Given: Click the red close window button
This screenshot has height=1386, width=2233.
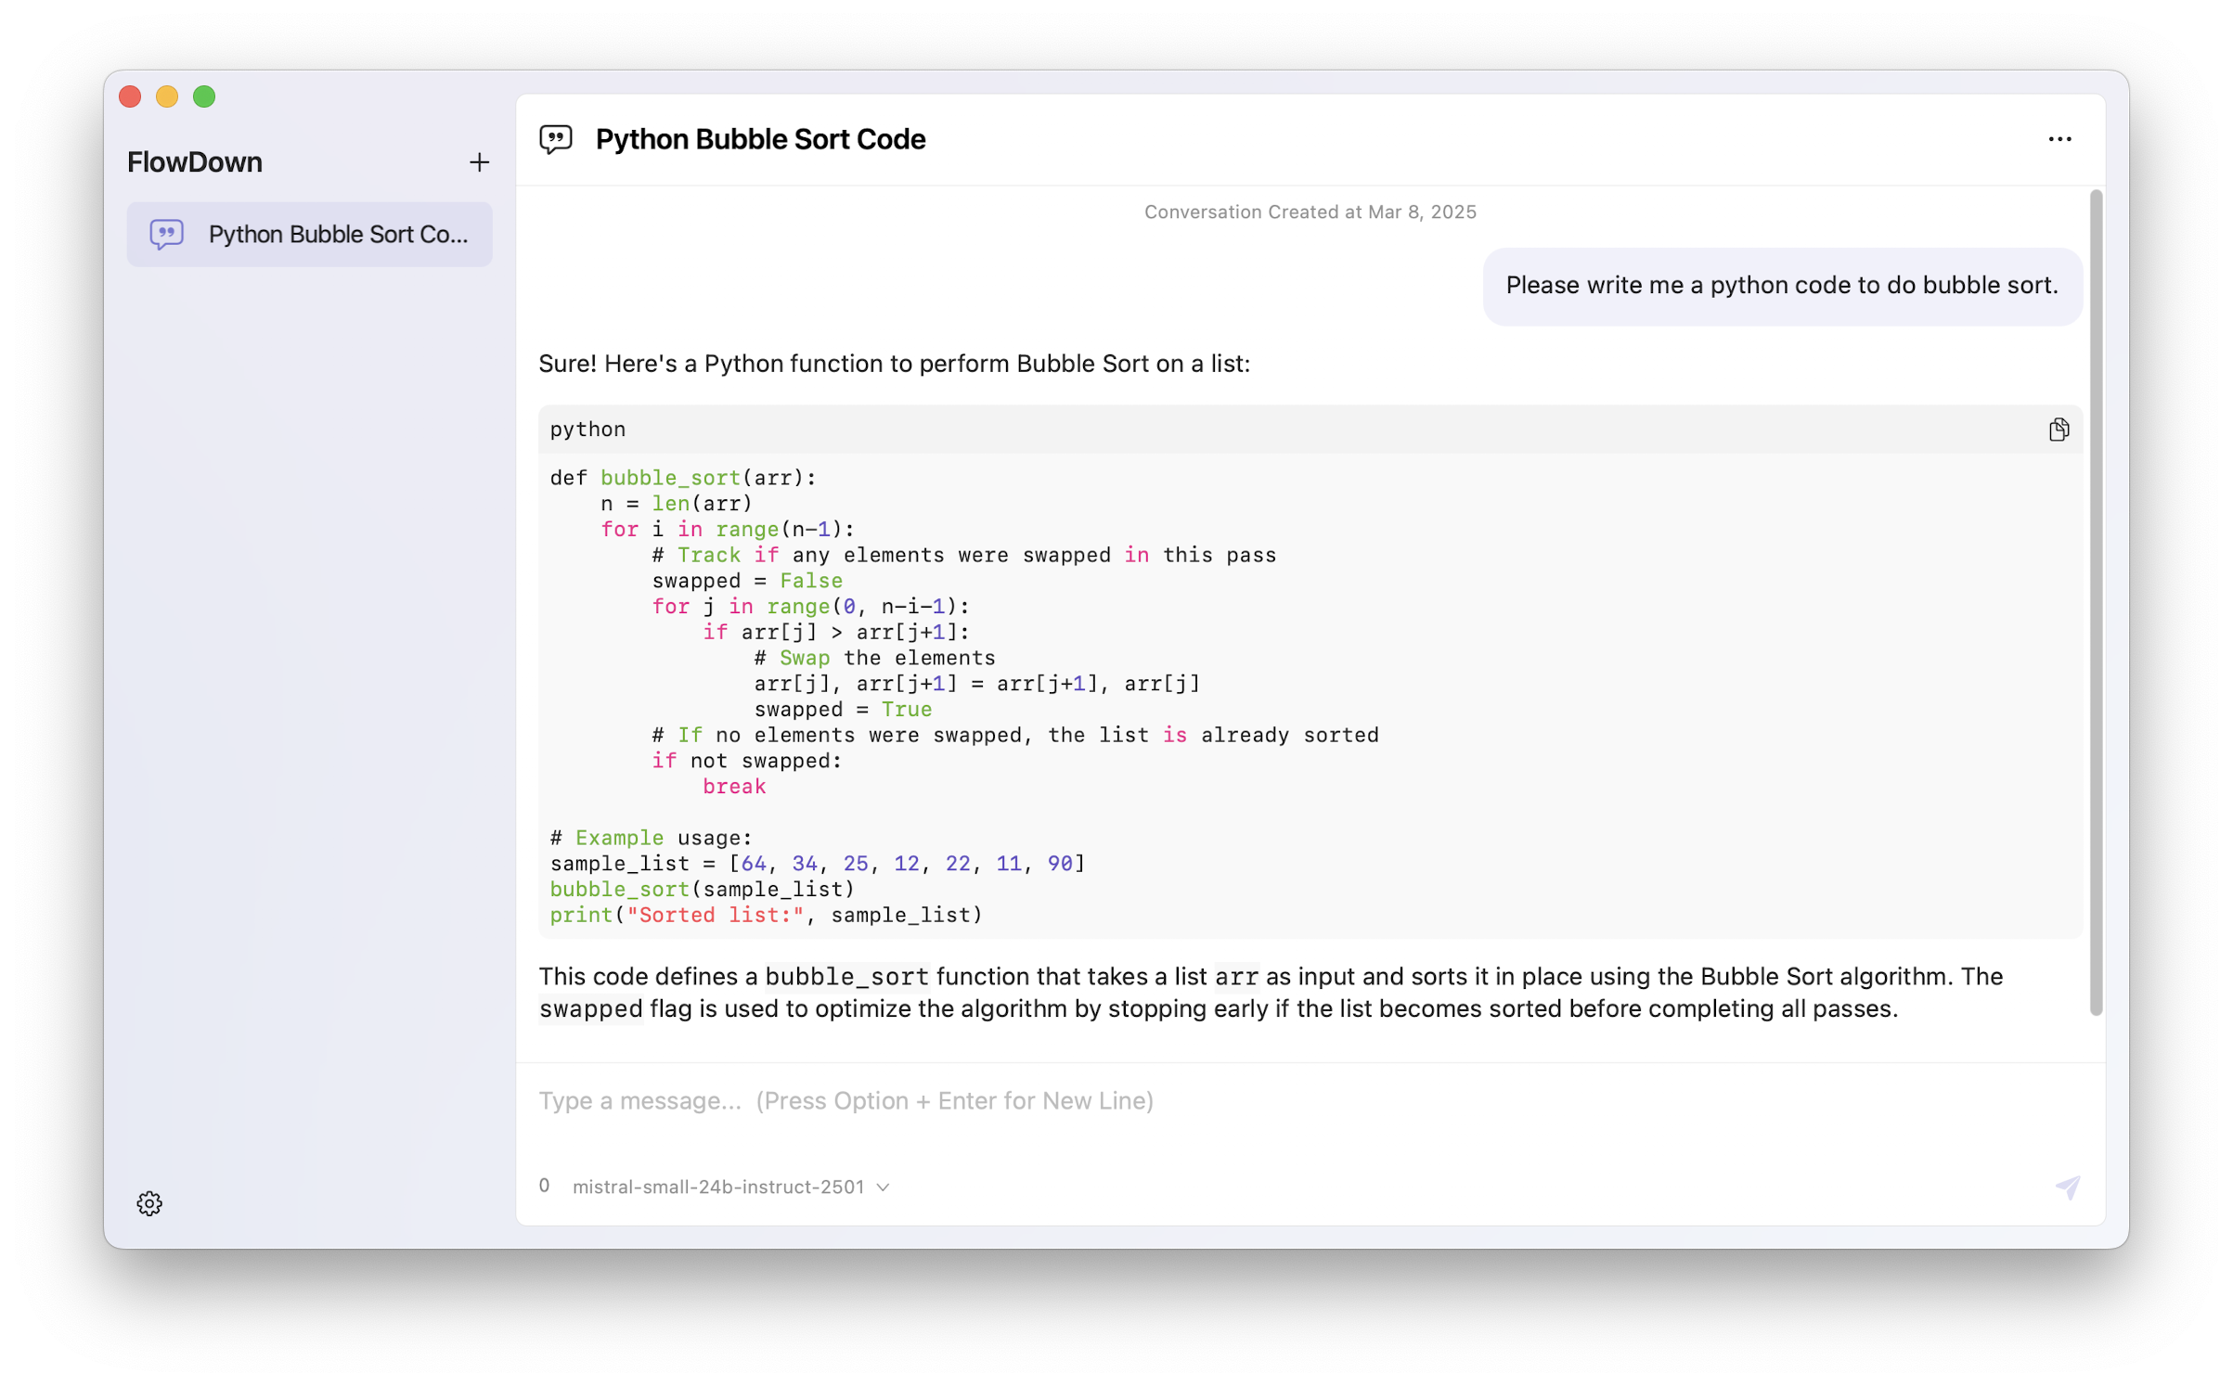Looking at the screenshot, I should 130,96.
